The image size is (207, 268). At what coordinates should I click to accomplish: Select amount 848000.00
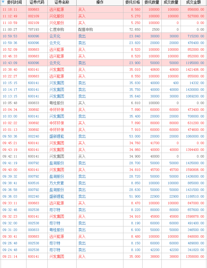(196, 236)
